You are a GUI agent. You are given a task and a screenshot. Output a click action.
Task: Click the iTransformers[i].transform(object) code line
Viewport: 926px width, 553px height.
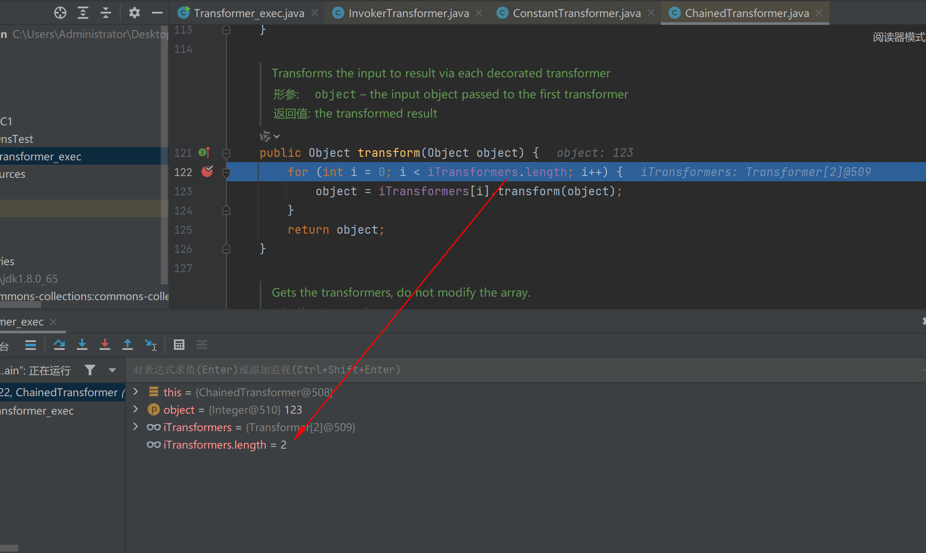[468, 191]
